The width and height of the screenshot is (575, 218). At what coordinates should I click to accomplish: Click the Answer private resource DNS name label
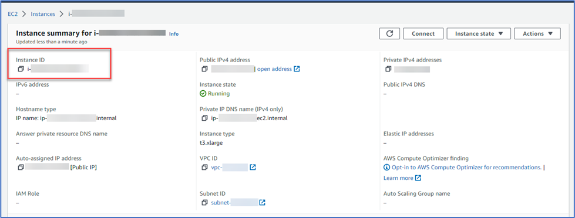click(62, 134)
